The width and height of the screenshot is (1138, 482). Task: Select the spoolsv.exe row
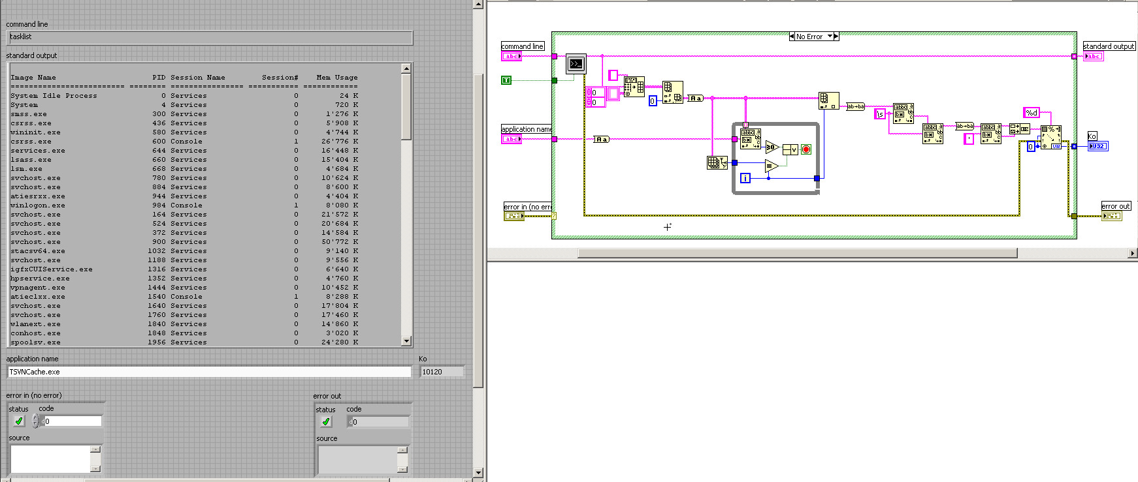pyautogui.click(x=184, y=342)
